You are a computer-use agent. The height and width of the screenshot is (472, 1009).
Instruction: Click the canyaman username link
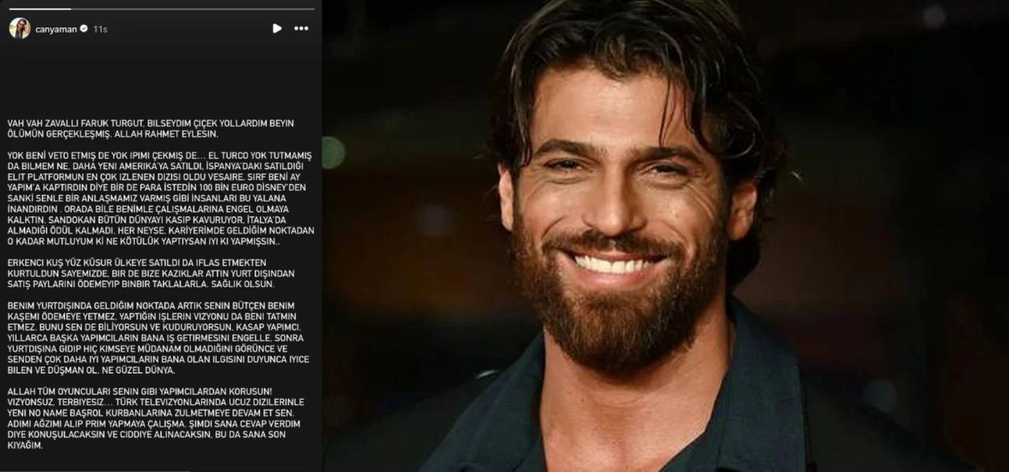click(55, 29)
